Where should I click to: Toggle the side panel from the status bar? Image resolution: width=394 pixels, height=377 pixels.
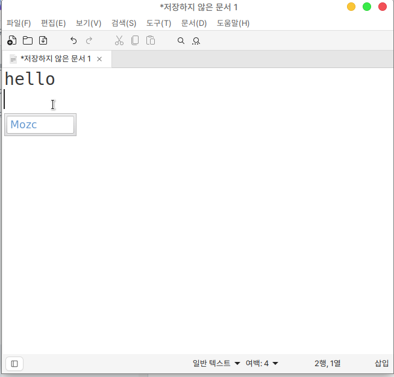[14, 363]
